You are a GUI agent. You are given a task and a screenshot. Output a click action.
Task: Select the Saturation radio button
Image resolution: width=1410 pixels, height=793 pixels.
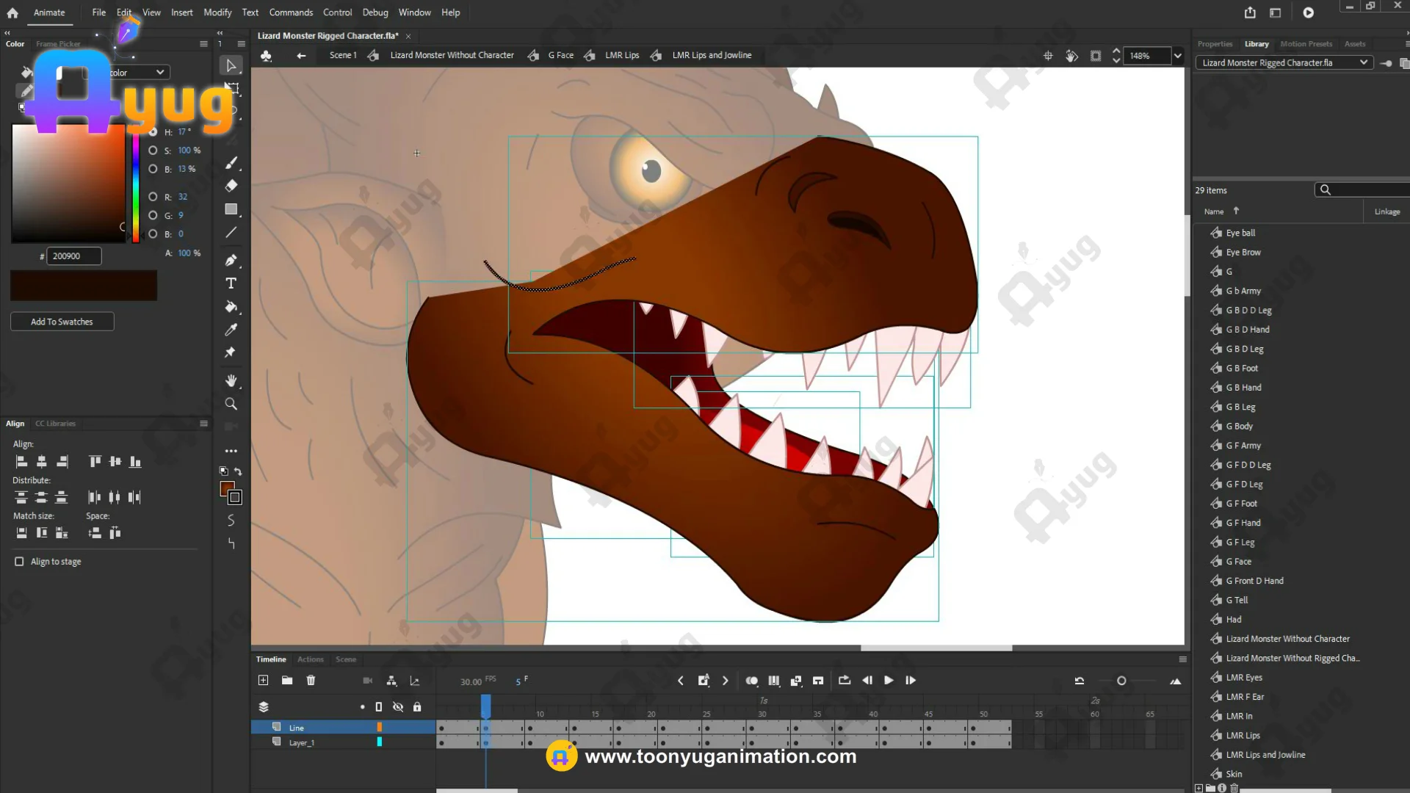[153, 151]
